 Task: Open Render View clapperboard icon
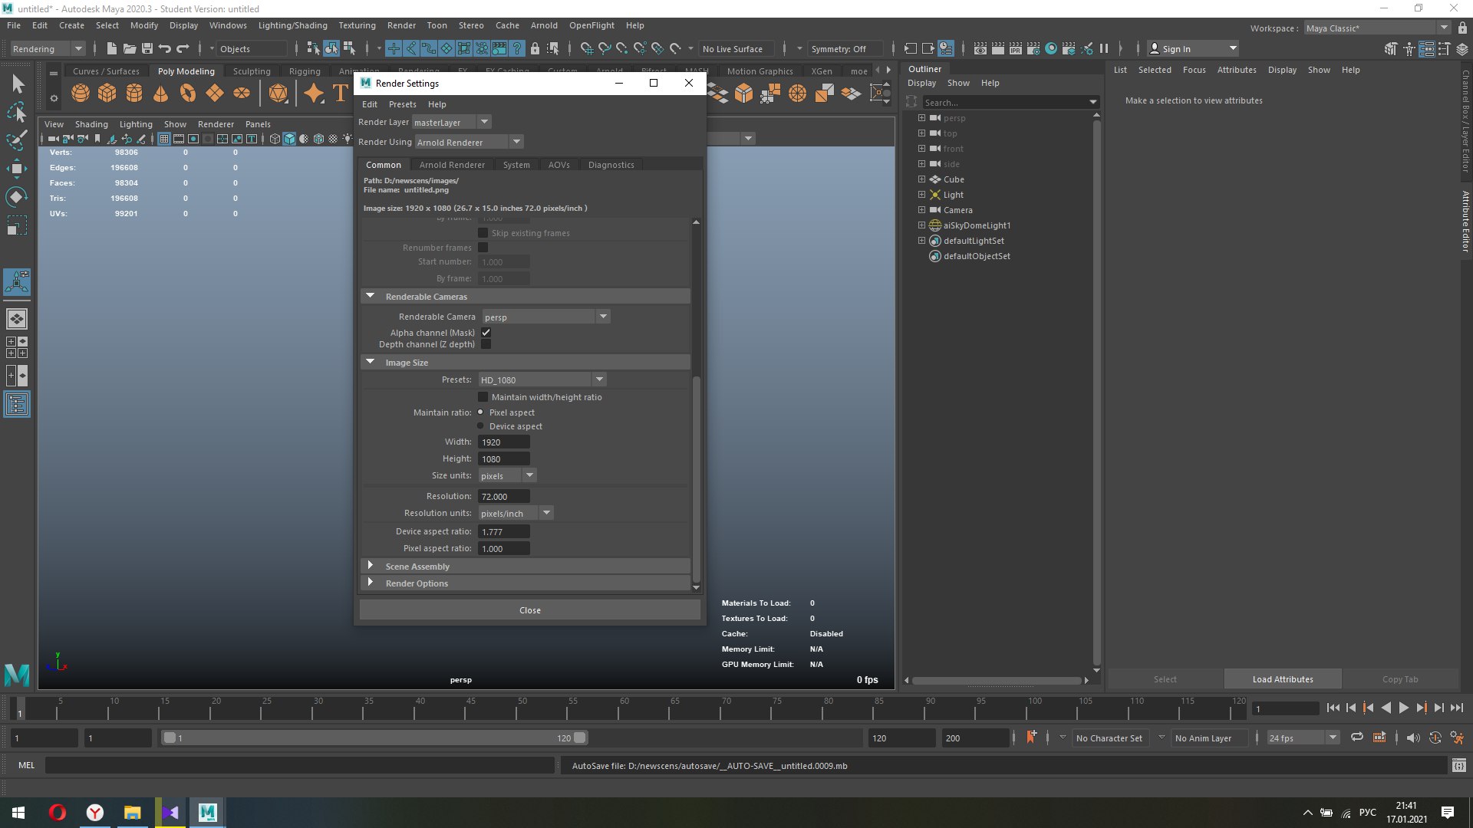tap(980, 48)
